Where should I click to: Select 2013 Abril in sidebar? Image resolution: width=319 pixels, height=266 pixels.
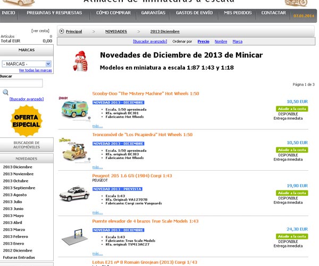tap(12, 223)
